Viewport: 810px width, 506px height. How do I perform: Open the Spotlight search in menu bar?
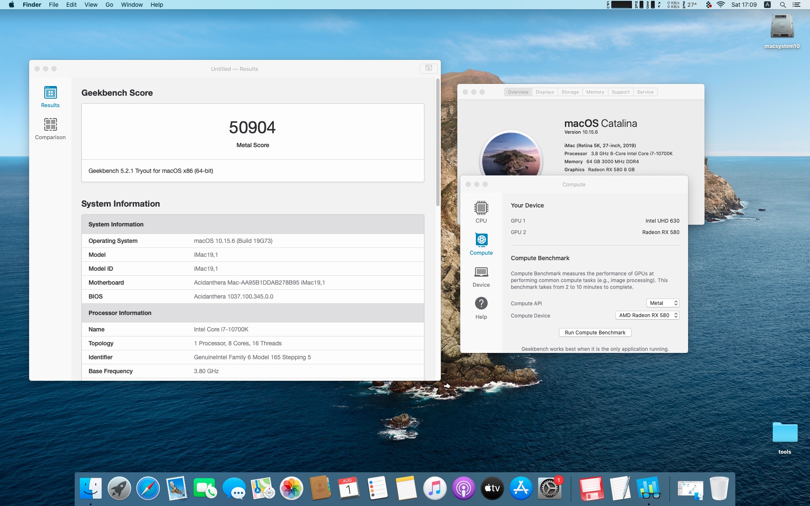click(783, 5)
